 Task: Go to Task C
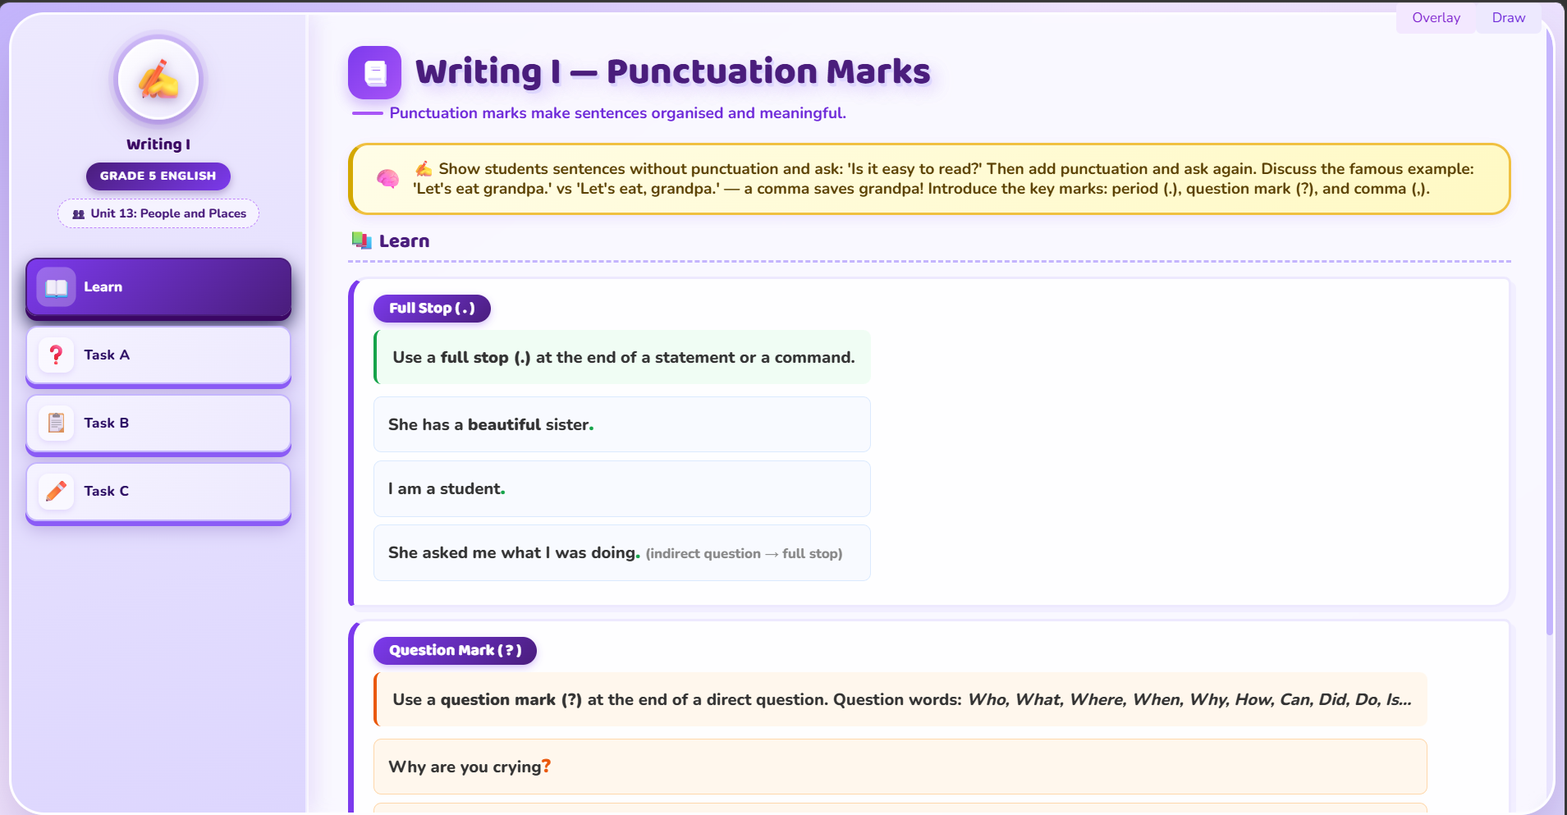pos(158,491)
